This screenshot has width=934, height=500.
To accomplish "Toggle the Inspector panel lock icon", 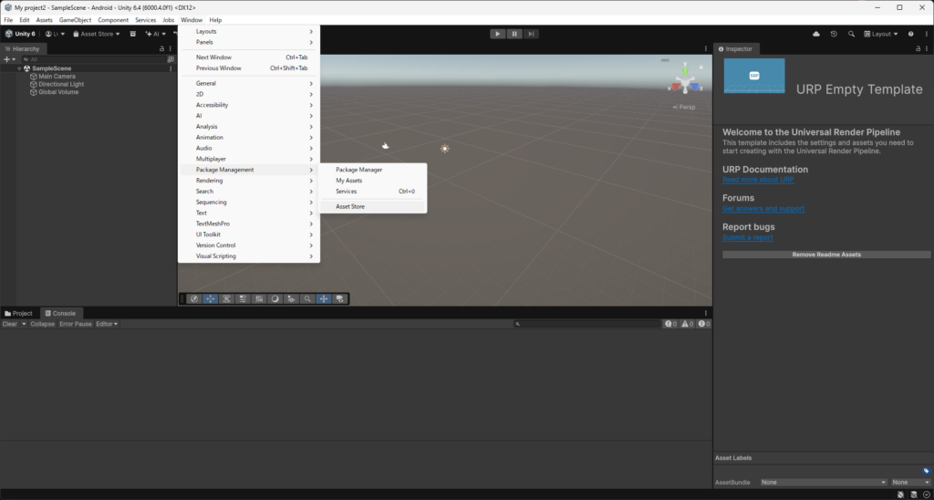I will 918,49.
